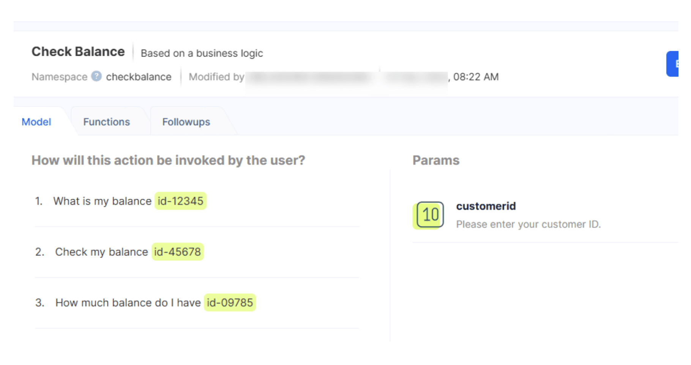The height and width of the screenshot is (365, 691).
Task: Click the "Modified by" label
Action: [x=216, y=77]
